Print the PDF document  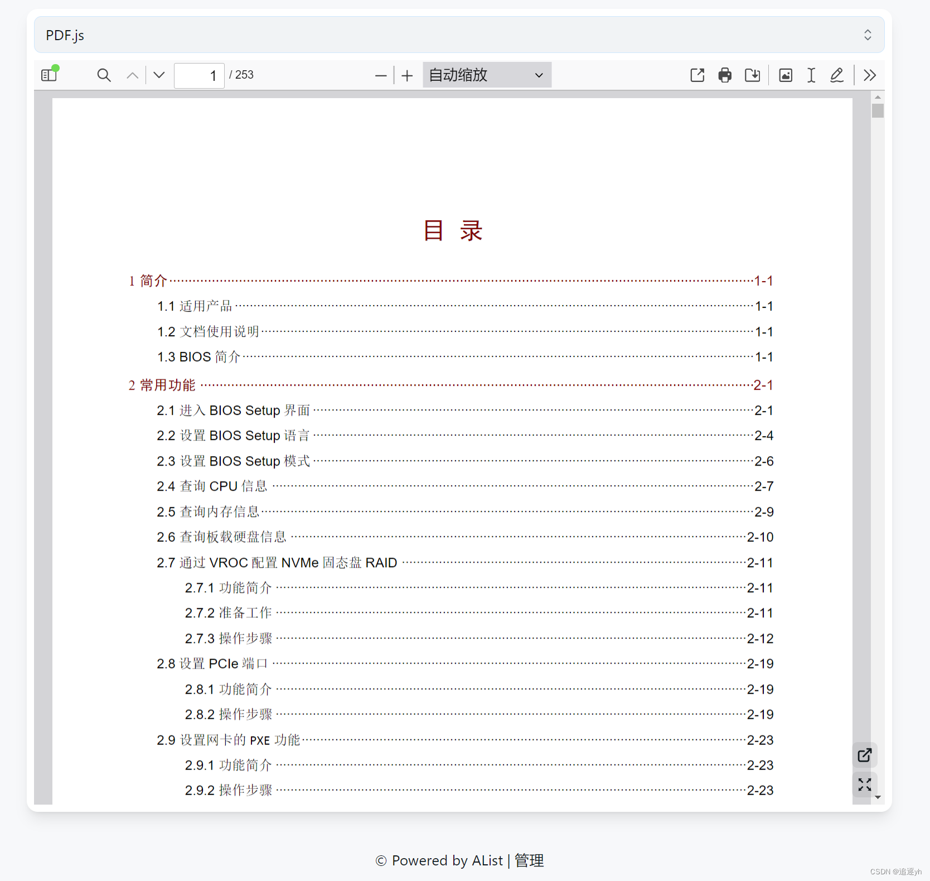point(724,75)
